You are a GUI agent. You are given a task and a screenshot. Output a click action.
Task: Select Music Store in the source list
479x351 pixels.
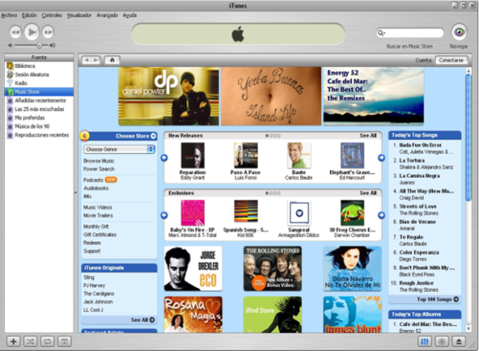point(39,92)
